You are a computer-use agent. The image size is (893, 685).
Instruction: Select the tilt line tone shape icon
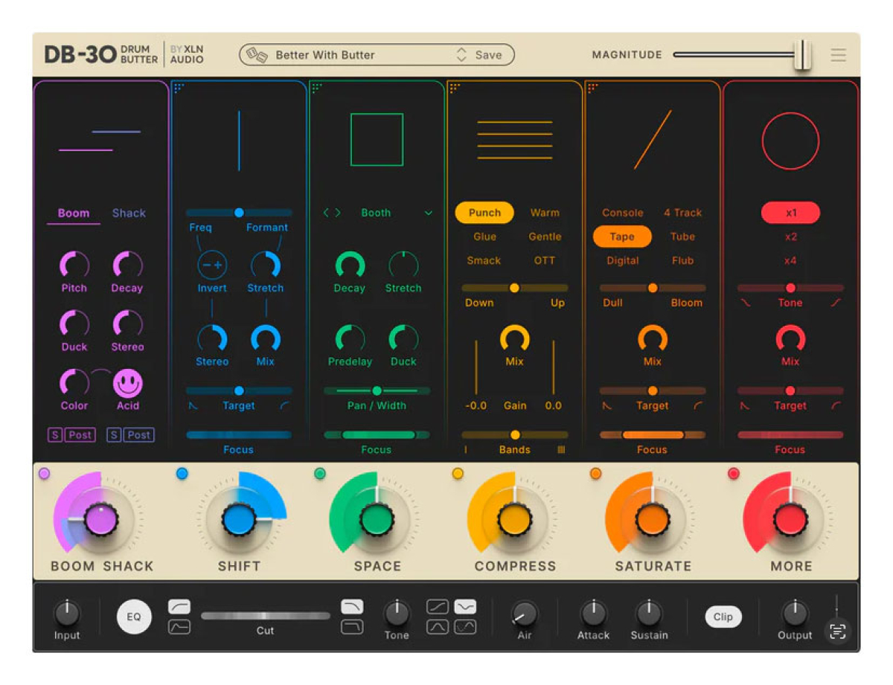(x=438, y=607)
